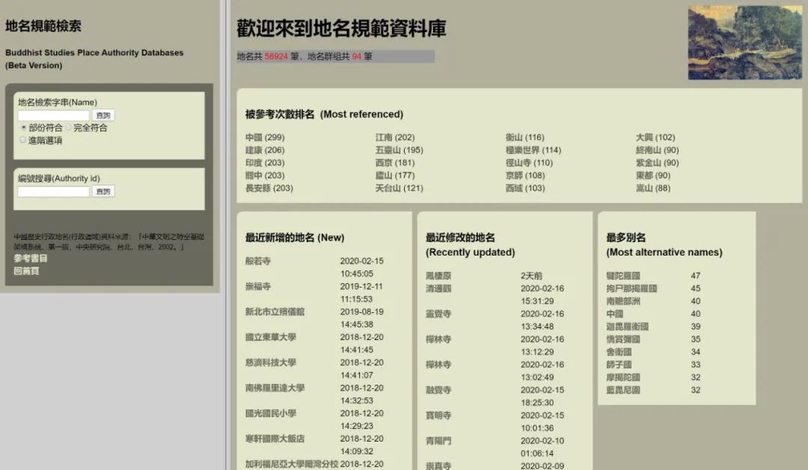Image resolution: width=808 pixels, height=470 pixels.
Task: Click the 編號搜尋 Authority id input field
Action: click(x=53, y=191)
